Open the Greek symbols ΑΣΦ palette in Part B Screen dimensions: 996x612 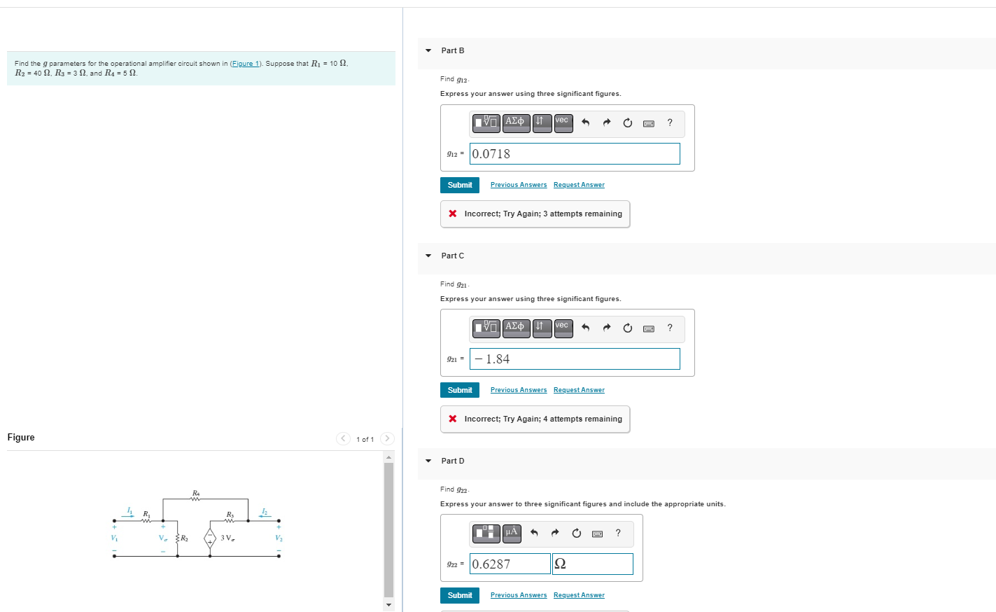click(516, 123)
